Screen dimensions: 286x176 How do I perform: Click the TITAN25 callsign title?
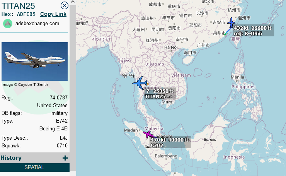pos(18,6)
